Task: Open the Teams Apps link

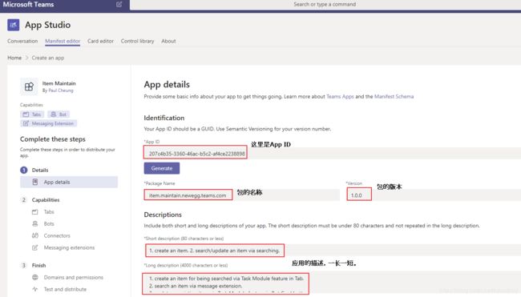Action: [340, 97]
